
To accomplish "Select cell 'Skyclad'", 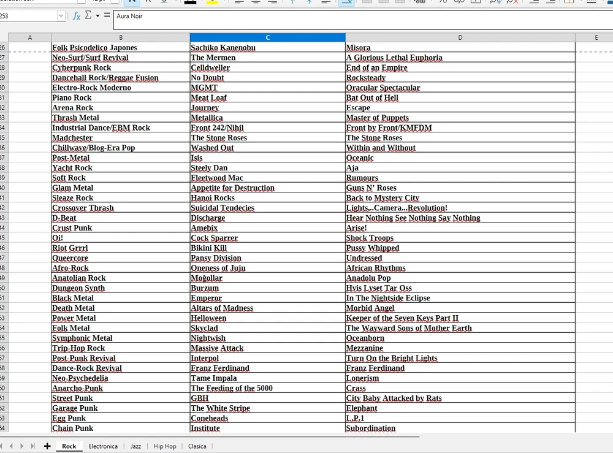I will click(x=267, y=328).
